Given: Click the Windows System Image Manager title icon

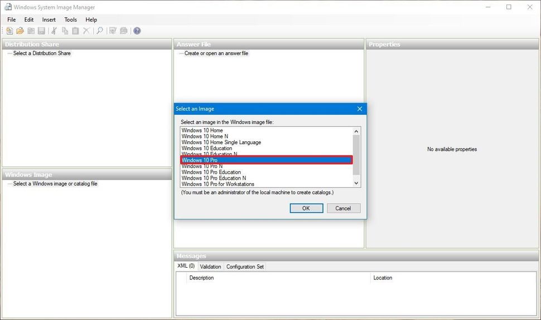Looking at the screenshot, I should pos(8,7).
